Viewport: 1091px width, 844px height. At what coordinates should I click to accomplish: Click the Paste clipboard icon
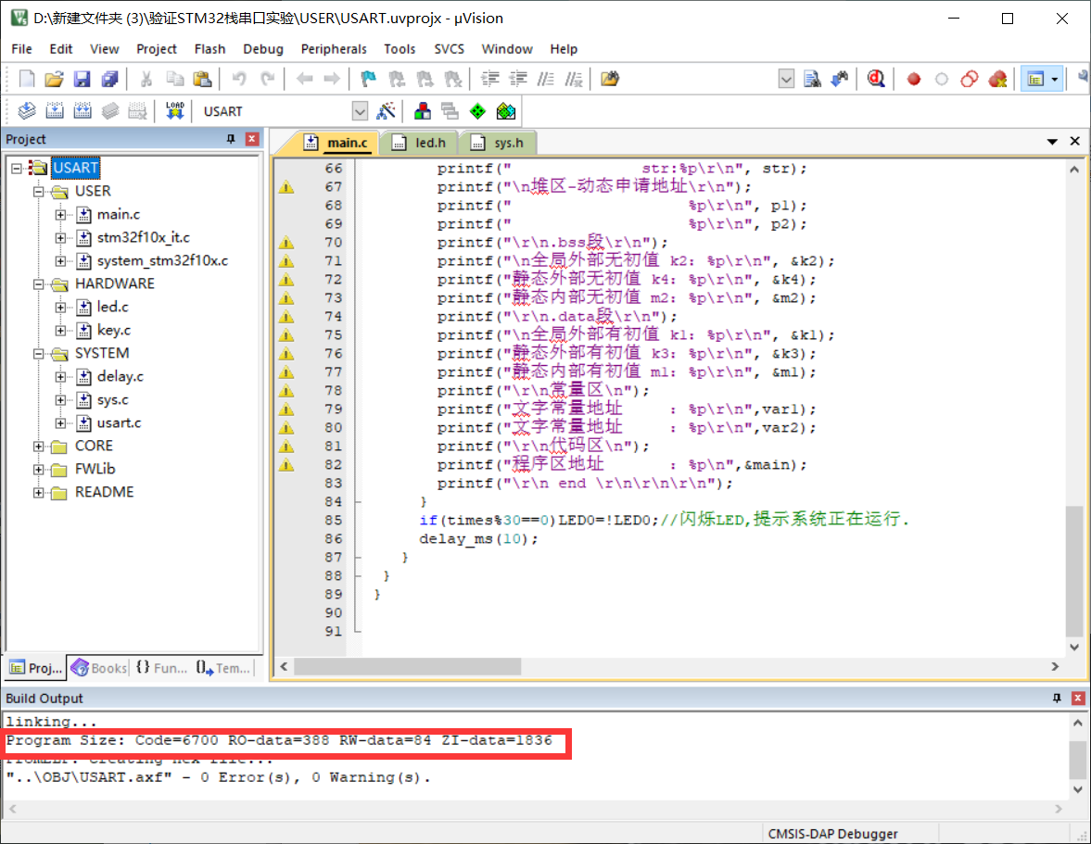coord(202,79)
